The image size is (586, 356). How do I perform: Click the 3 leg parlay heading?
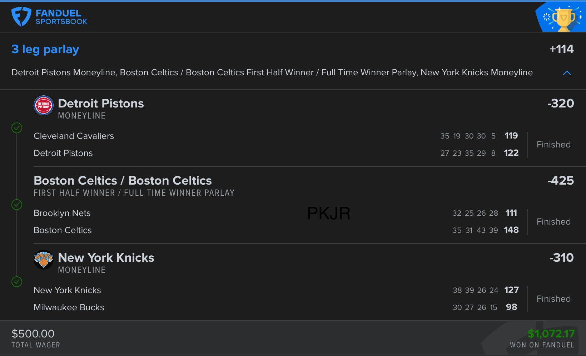coord(45,49)
